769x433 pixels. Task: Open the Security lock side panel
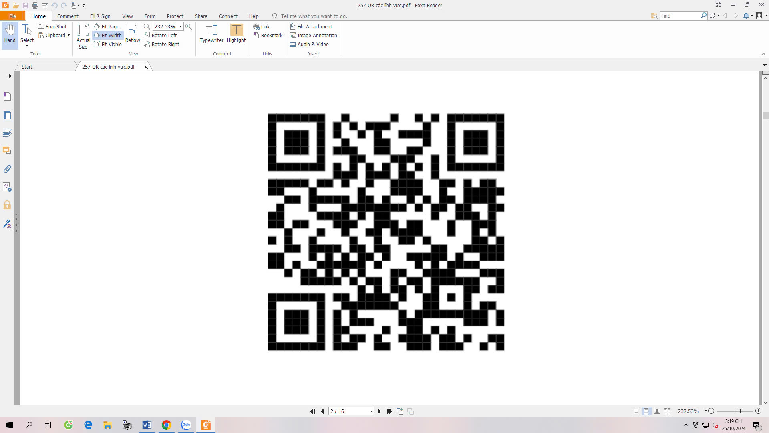click(7, 205)
